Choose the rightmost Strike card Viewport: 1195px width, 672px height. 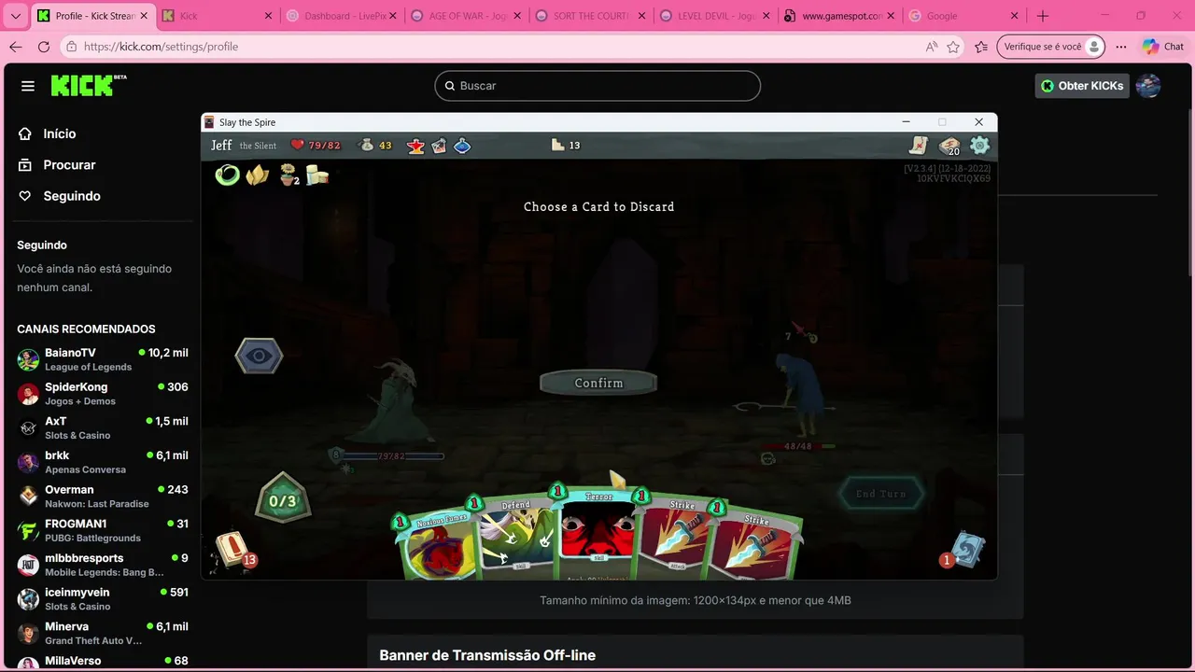[756, 546]
